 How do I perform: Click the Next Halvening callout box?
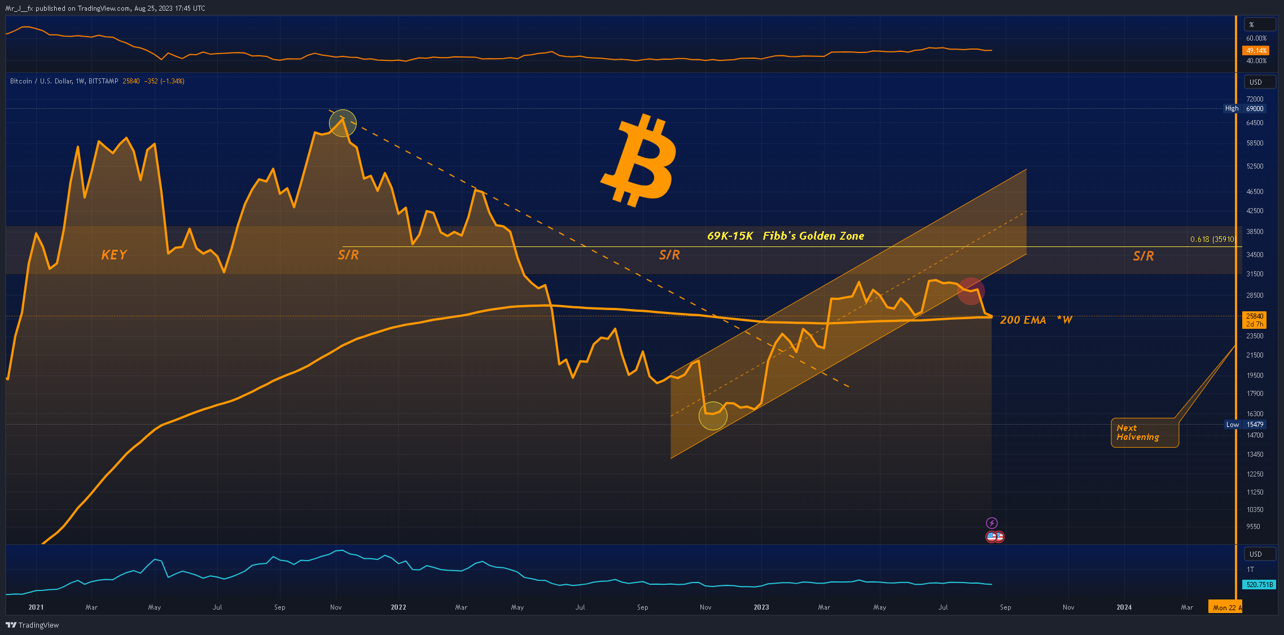[1145, 433]
